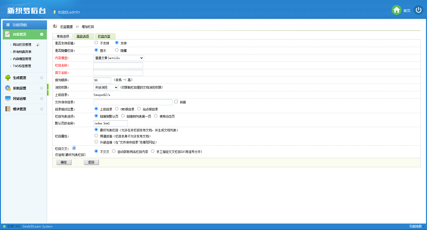This screenshot has width=427, height=230.
Task: Select 支持 for 是否支持投稿
Action: point(117,43)
